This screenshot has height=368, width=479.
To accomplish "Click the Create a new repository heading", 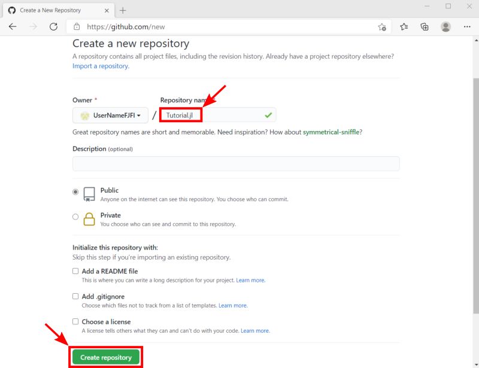I will (x=131, y=44).
